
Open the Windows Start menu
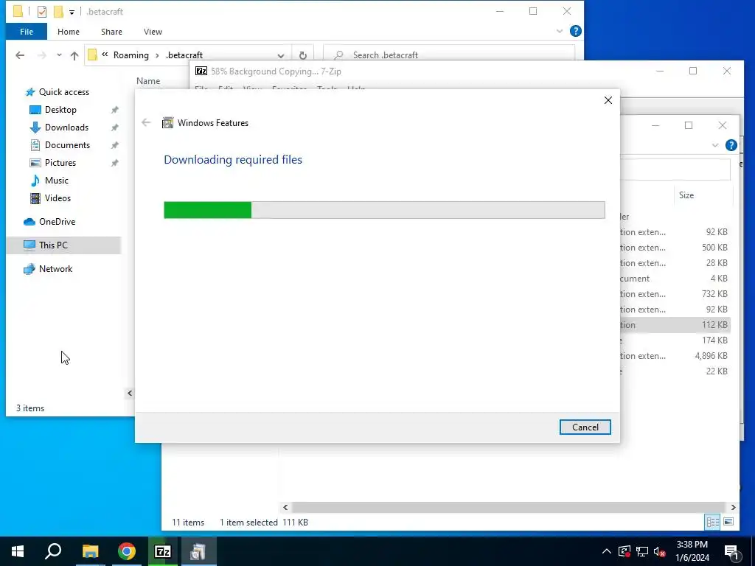(18, 551)
